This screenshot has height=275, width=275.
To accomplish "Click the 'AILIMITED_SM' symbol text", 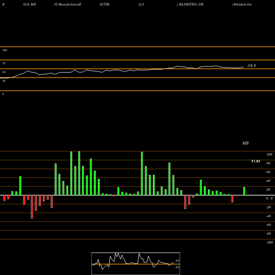I will click(191, 4).
